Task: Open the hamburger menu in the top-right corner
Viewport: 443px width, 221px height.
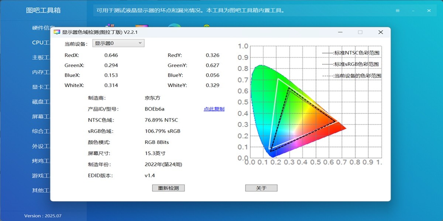Action: (398, 10)
